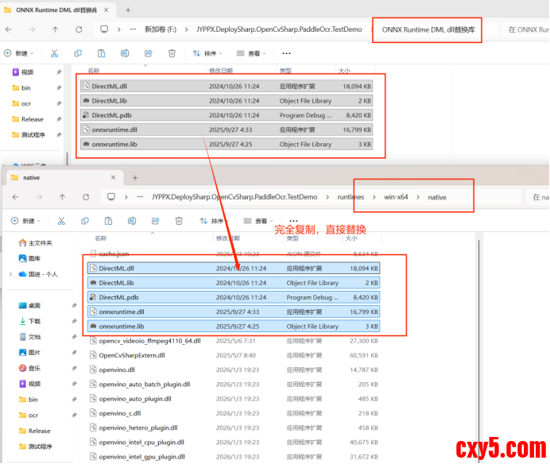550x464 pixels.
Task: Open the 新建 dropdown in the top window
Action: [18, 53]
